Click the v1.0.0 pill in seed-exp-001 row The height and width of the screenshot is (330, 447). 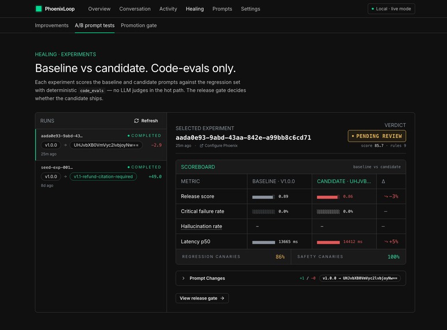click(51, 176)
